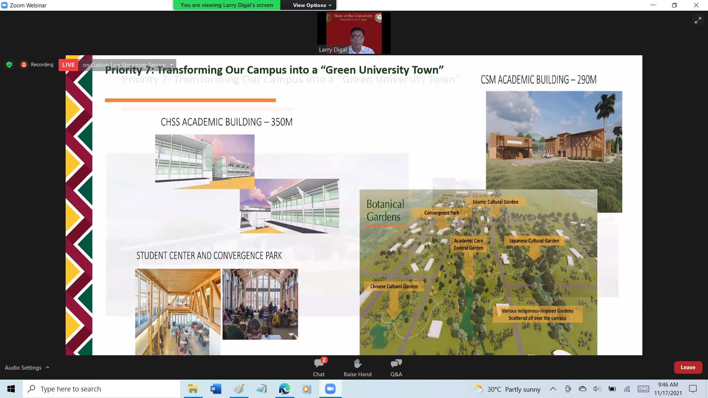Viewport: 708px width, 398px height.
Task: Leave the webinar
Action: point(688,367)
